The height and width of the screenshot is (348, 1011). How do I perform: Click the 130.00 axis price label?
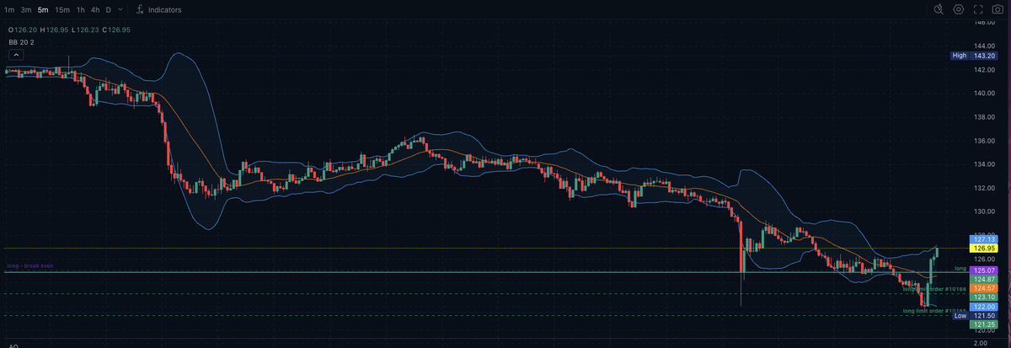(985, 211)
